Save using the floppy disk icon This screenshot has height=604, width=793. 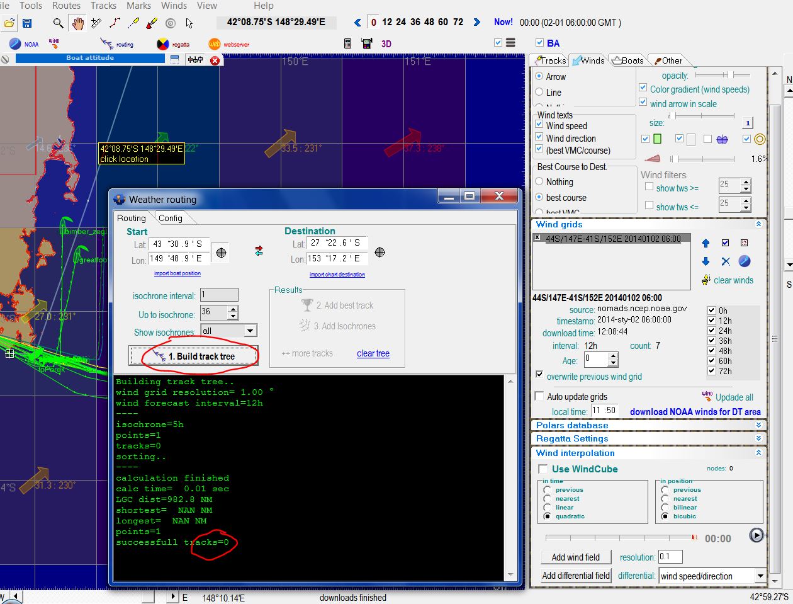27,23
